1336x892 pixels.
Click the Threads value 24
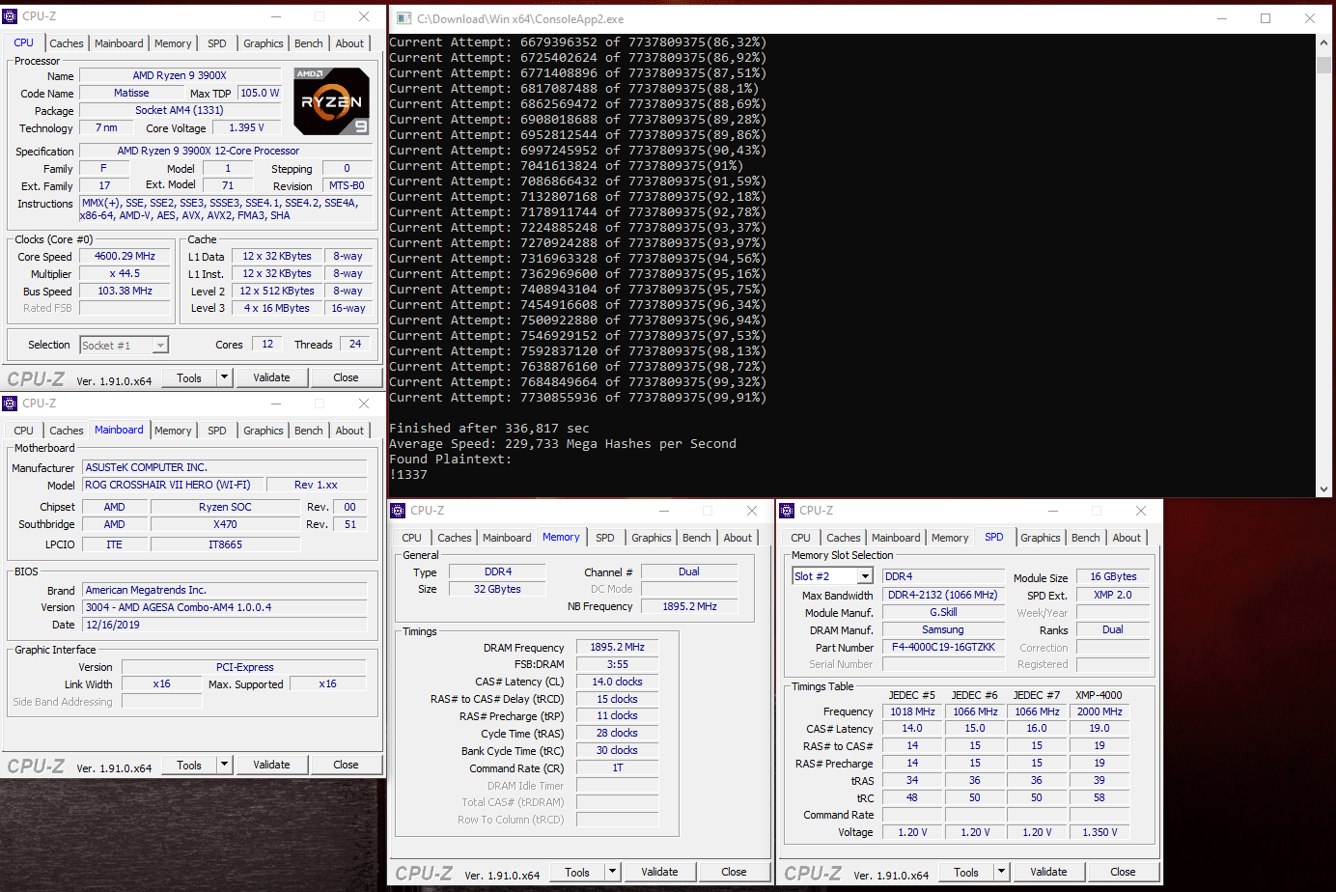(x=355, y=344)
